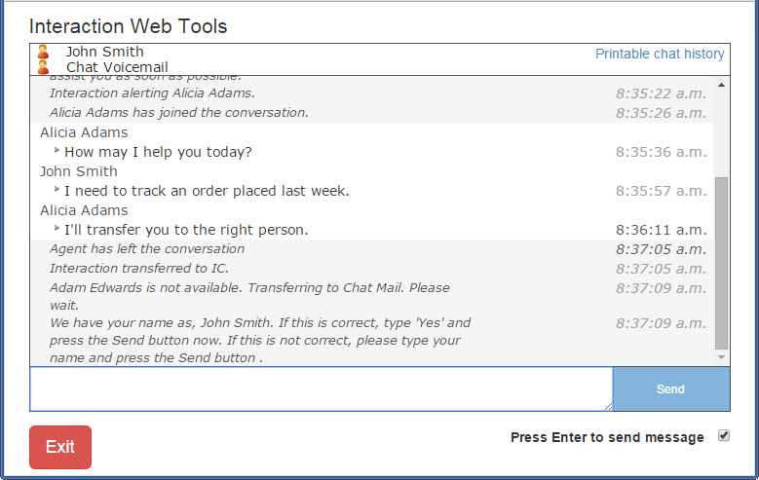Select John Smith in the participant list
759x480 pixels.
[104, 52]
